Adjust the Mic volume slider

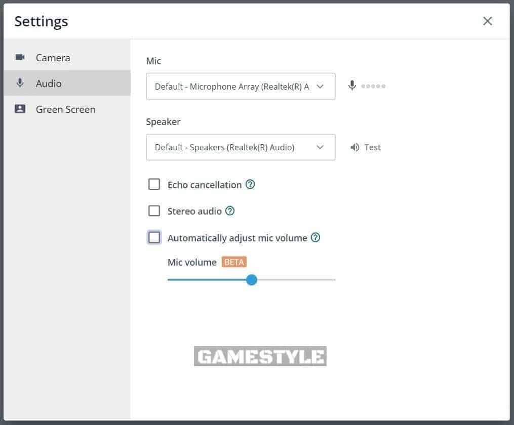tap(252, 280)
